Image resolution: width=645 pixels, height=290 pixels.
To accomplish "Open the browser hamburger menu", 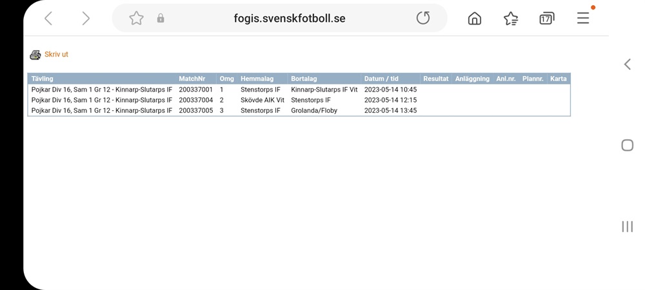I will point(583,18).
